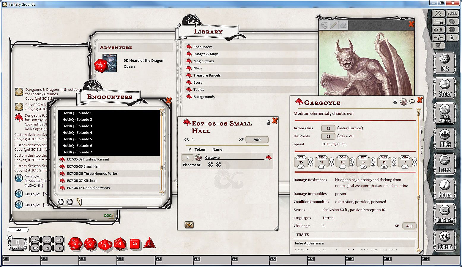Click the Hit Points value 52
Image resolution: width=462 pixels, height=267 pixels.
click(x=328, y=136)
